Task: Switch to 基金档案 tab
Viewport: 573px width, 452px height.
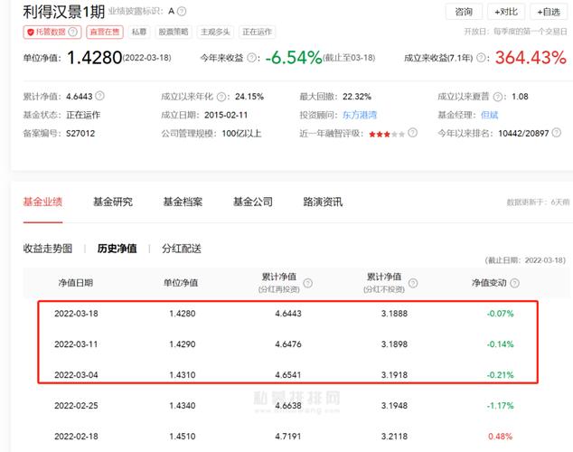Action: pyautogui.click(x=183, y=202)
